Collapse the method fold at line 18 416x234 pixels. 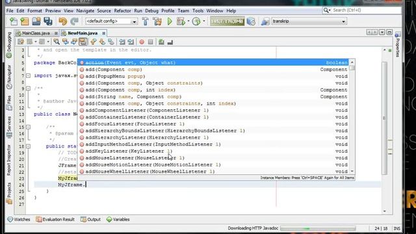click(x=28, y=146)
